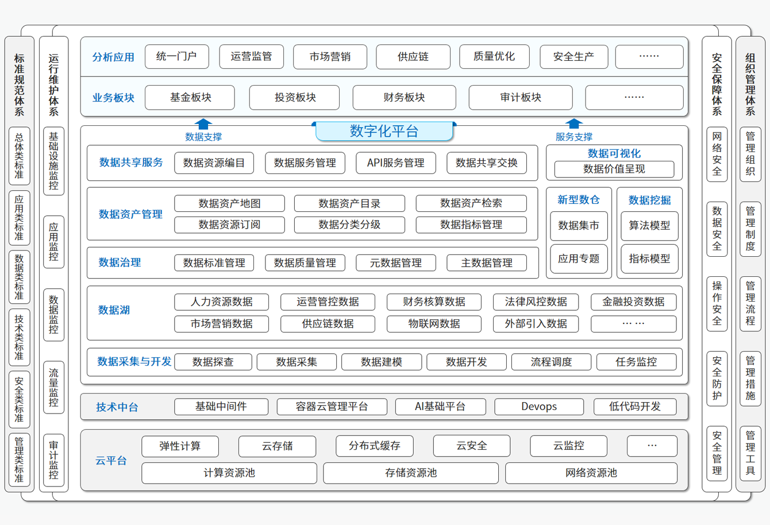Select the 流程调度 box
The height and width of the screenshot is (525, 770).
point(552,362)
